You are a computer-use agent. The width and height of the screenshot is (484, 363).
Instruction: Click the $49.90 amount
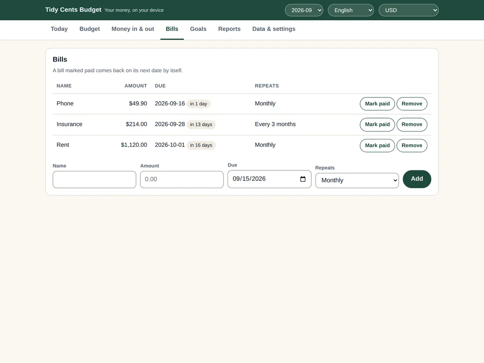tap(138, 104)
